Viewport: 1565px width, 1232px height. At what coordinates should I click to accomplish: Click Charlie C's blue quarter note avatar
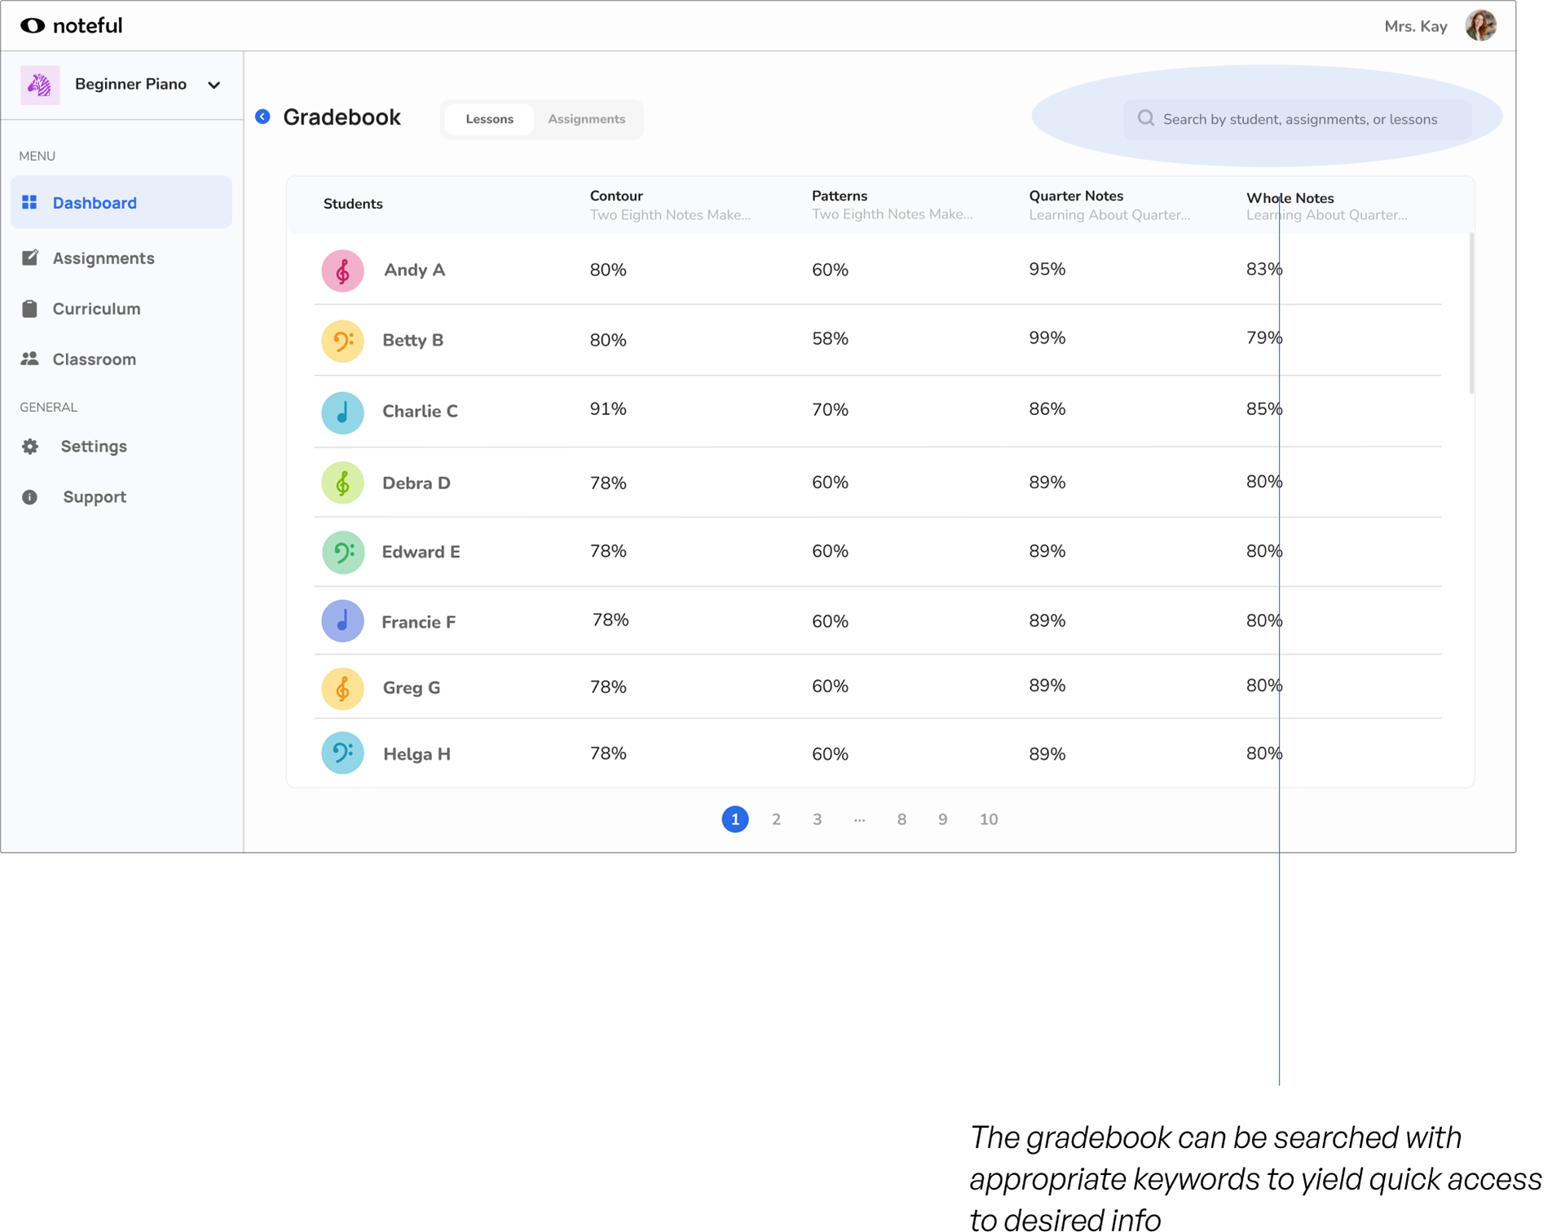342,413
